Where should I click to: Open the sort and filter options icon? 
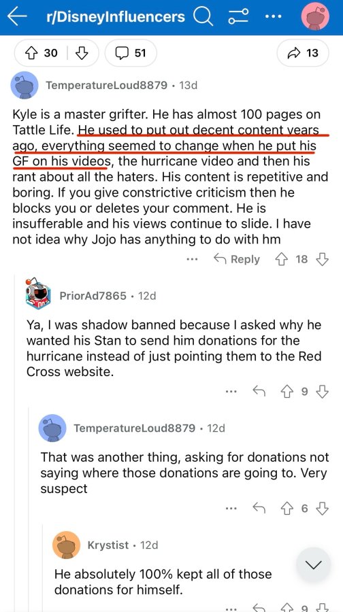(238, 17)
